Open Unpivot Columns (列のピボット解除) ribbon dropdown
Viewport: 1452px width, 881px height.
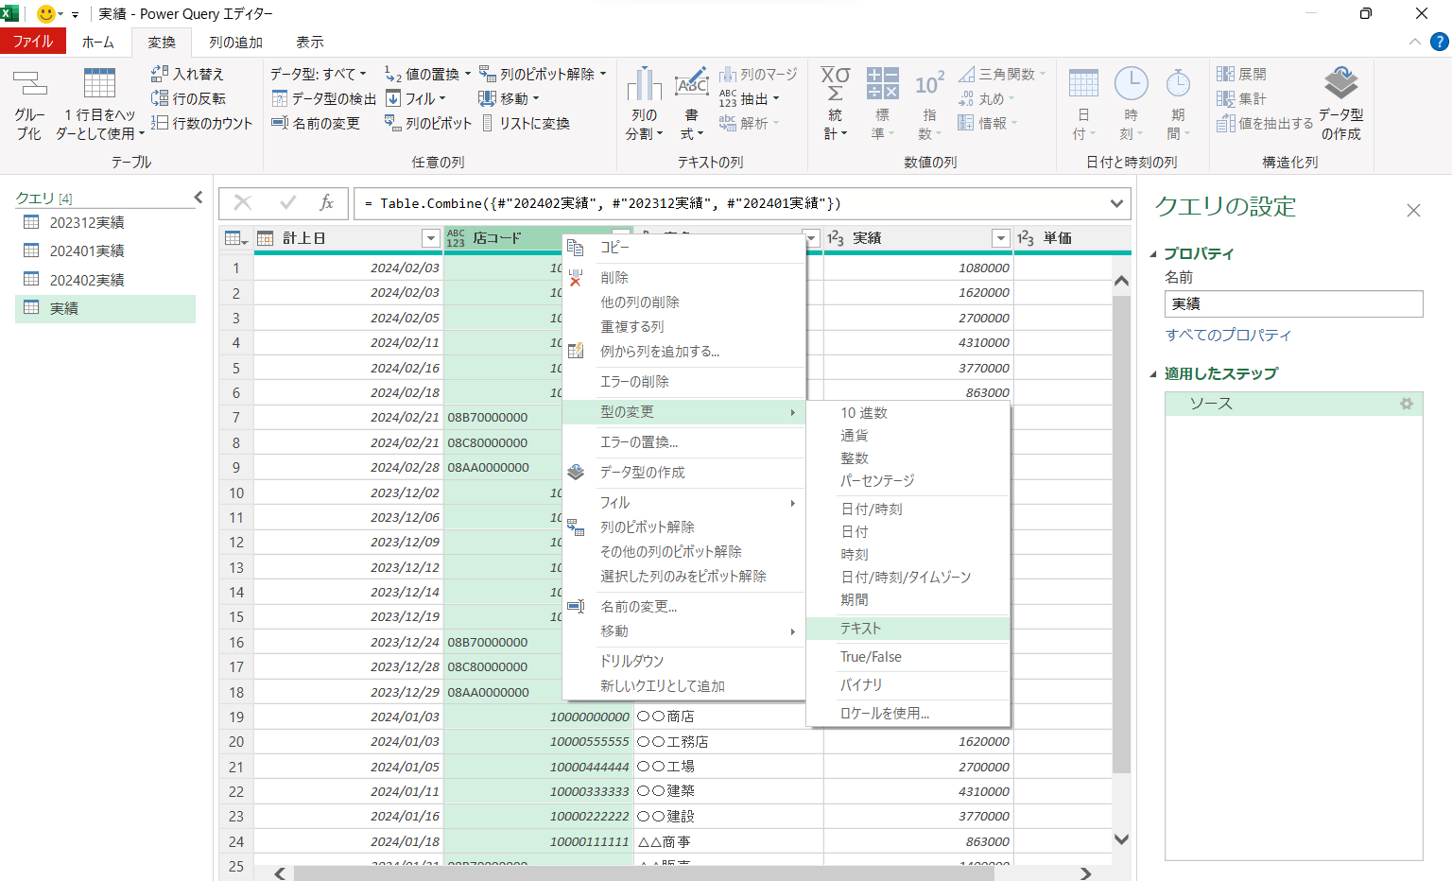tap(602, 74)
